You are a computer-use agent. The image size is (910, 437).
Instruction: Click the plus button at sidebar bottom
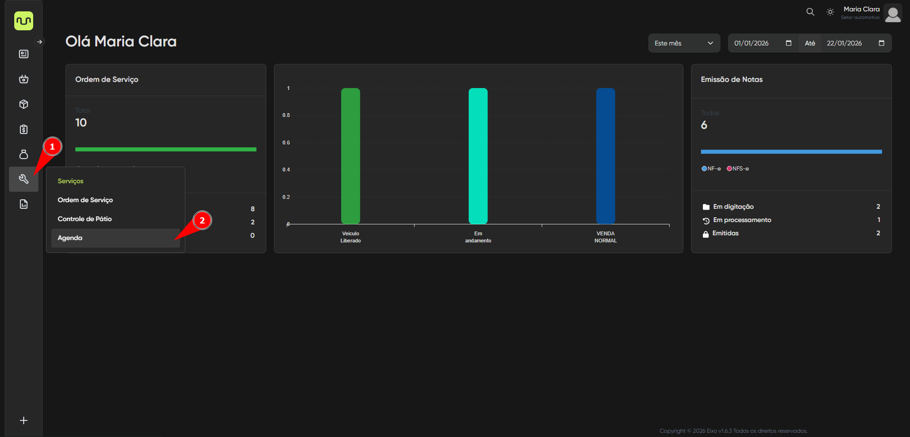coord(24,420)
